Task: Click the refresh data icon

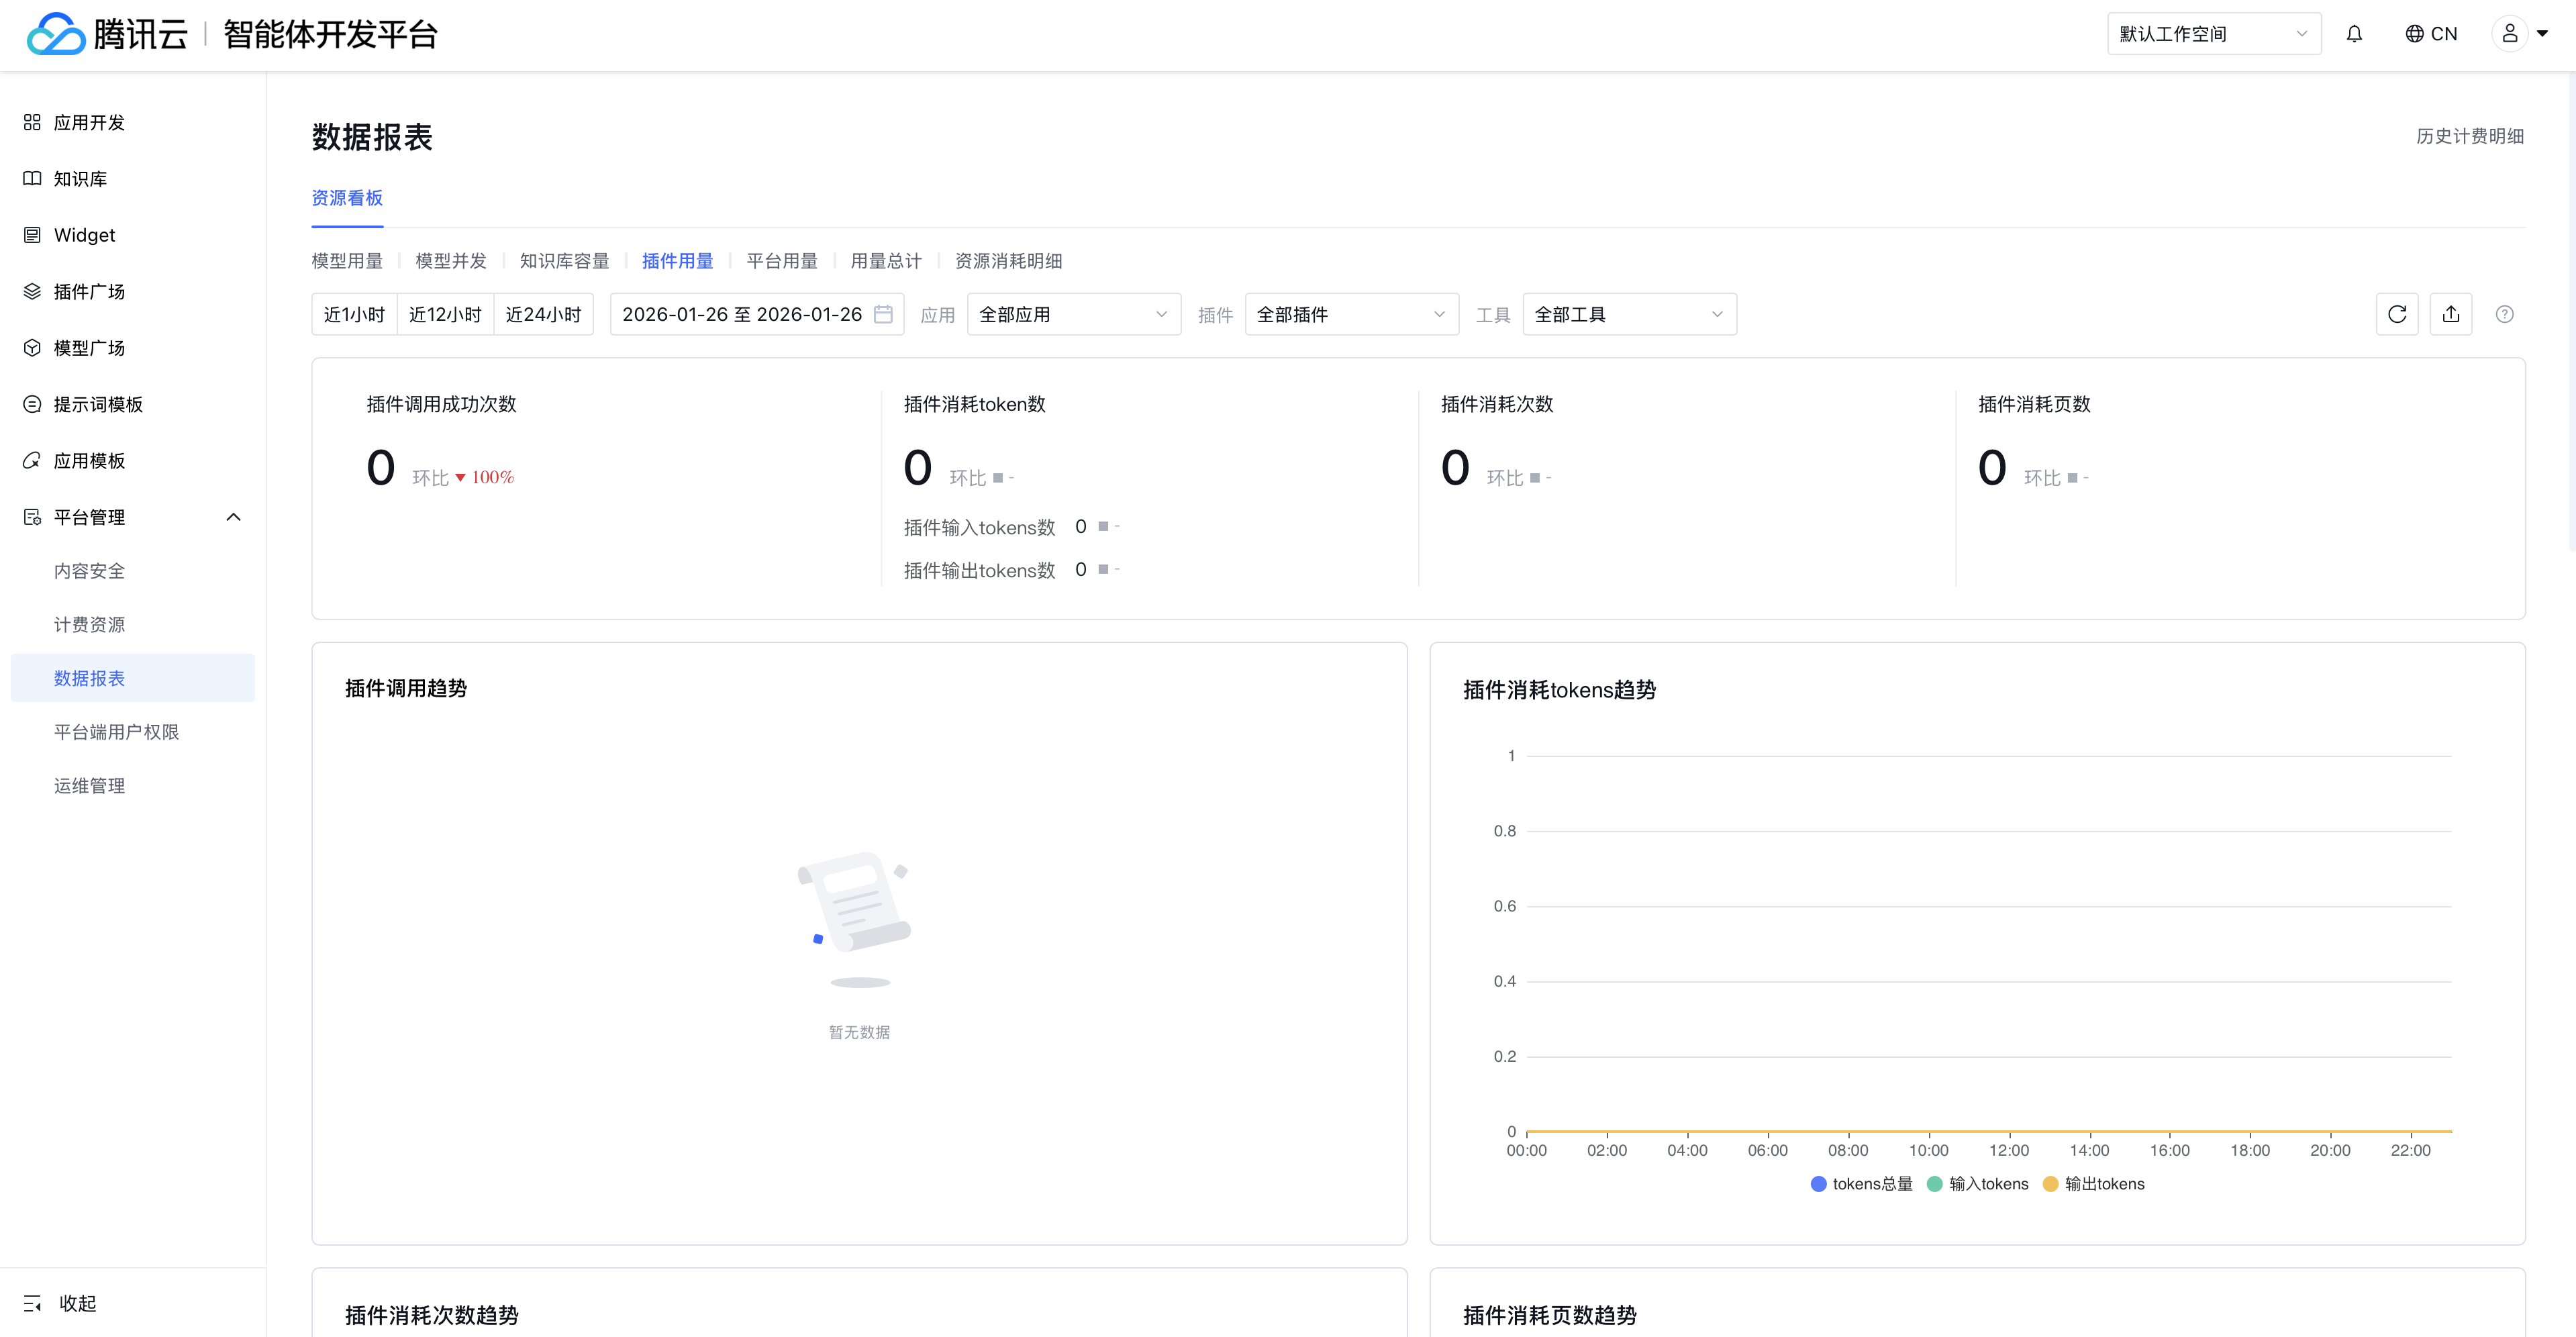Action: (2396, 314)
